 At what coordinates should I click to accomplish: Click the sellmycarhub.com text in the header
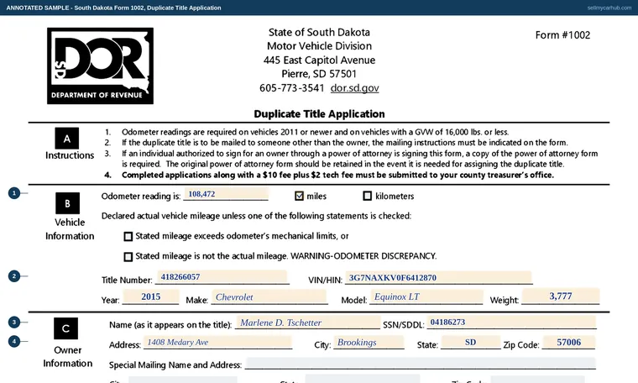click(x=609, y=8)
